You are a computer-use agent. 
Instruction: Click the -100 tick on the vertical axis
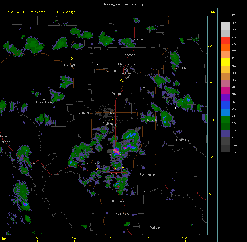pyautogui.click(x=209, y=194)
